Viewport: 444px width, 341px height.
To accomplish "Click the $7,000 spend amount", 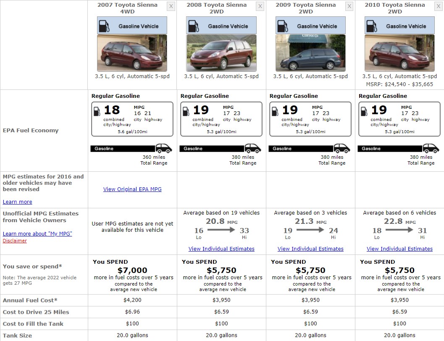I will coord(132,270).
